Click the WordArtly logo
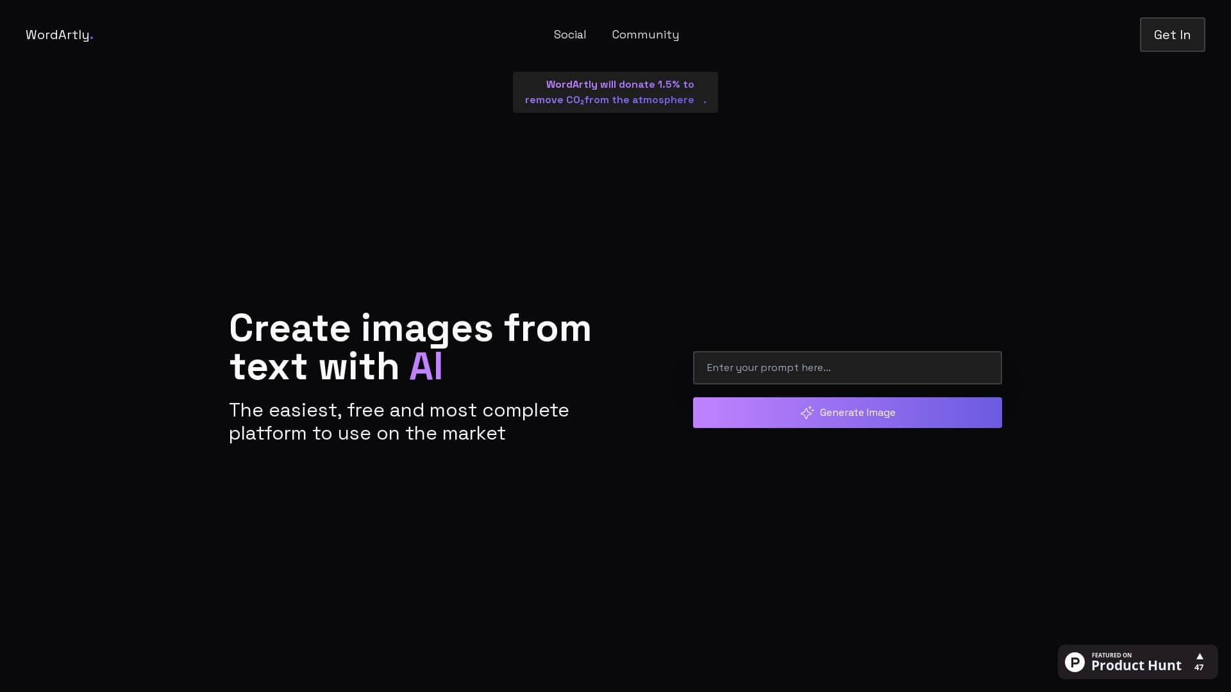This screenshot has width=1231, height=692. coord(58,35)
